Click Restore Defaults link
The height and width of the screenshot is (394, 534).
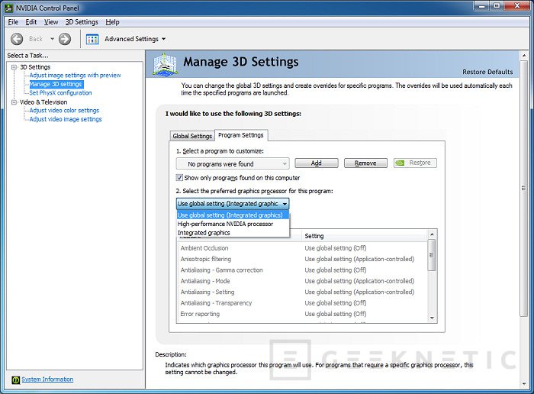(487, 72)
